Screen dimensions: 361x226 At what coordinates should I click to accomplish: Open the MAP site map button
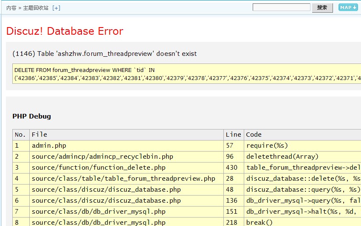(x=348, y=7)
